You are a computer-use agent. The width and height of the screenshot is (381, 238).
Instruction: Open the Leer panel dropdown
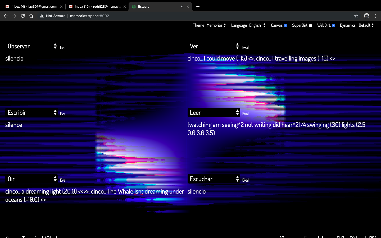click(214, 113)
